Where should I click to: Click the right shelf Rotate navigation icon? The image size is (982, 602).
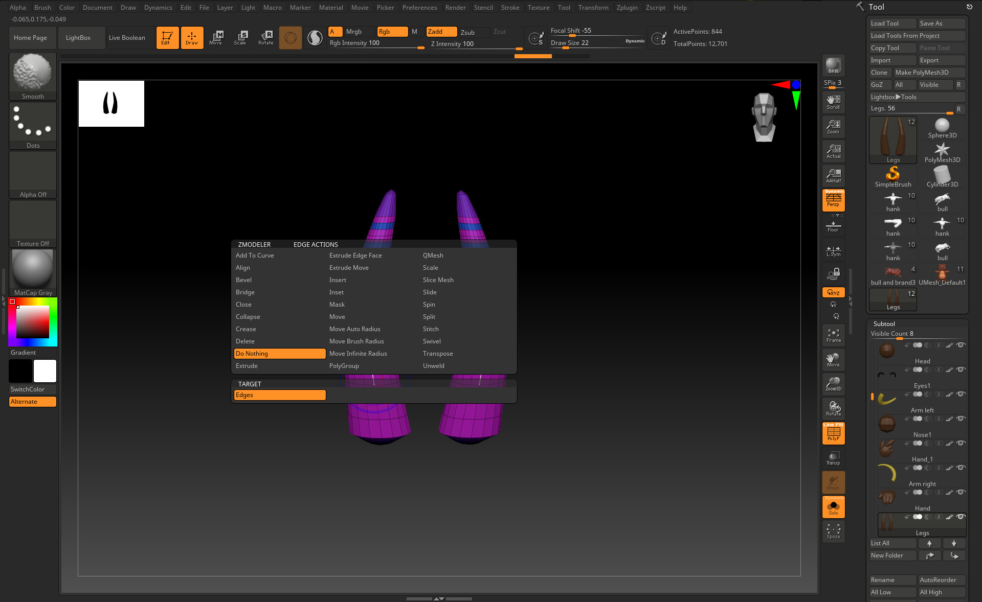pos(833,408)
